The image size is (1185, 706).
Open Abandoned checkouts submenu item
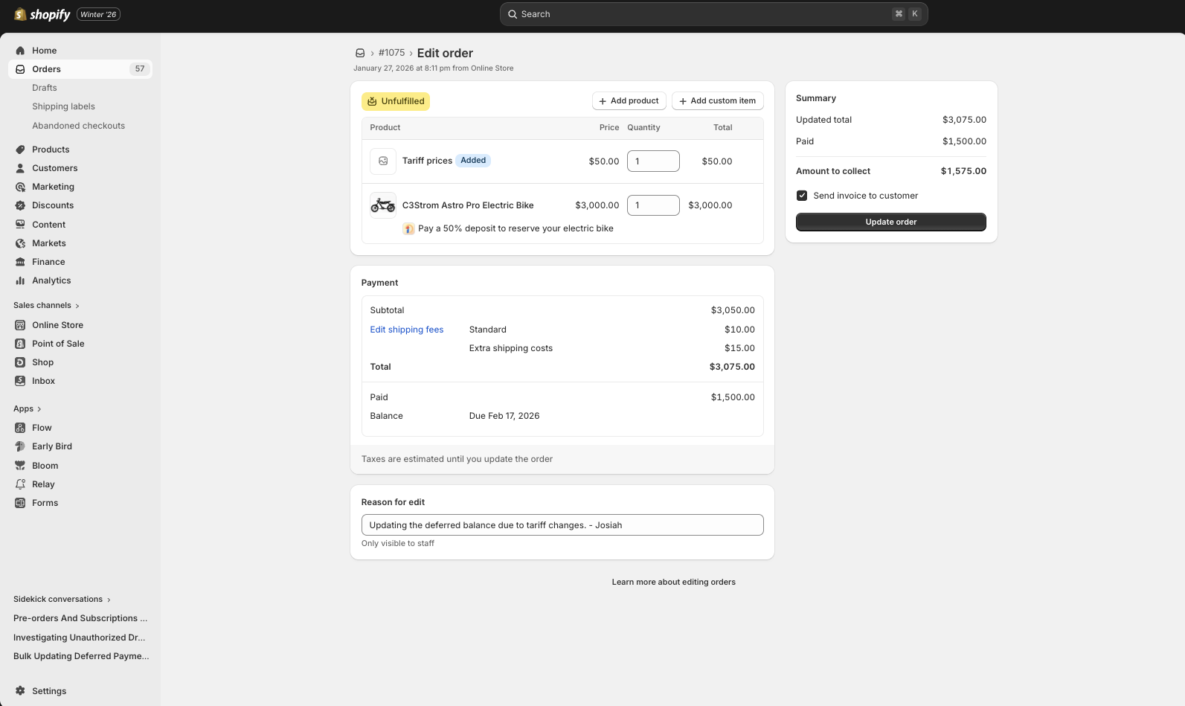pyautogui.click(x=78, y=126)
